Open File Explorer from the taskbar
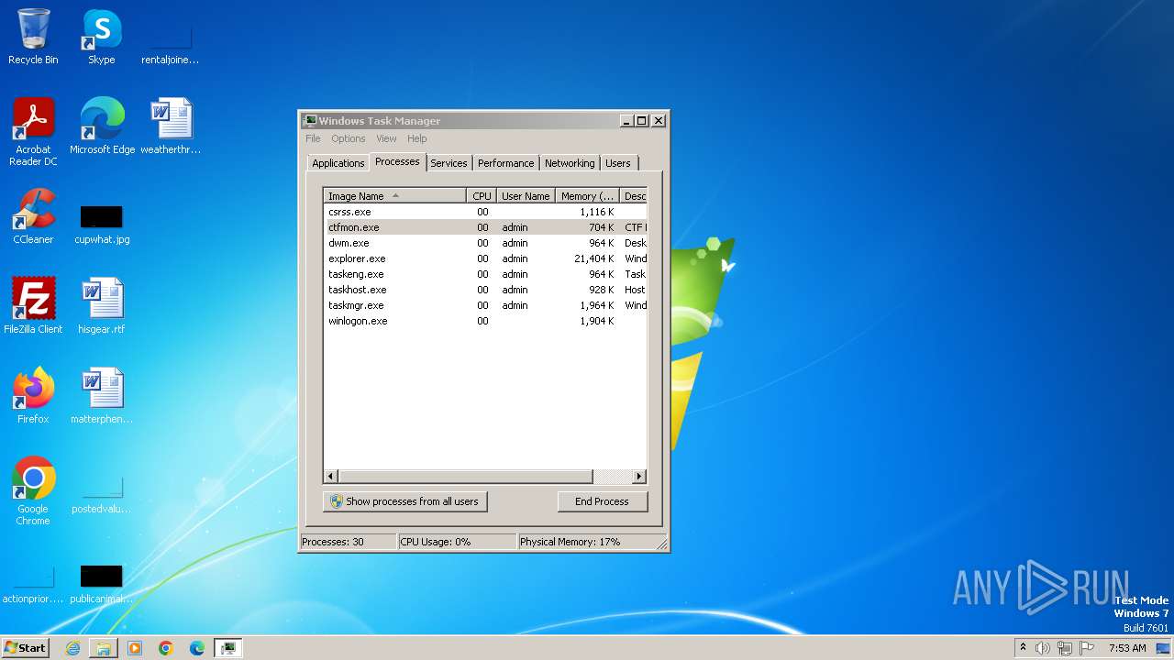Screen dimensions: 1174x660 (104, 648)
